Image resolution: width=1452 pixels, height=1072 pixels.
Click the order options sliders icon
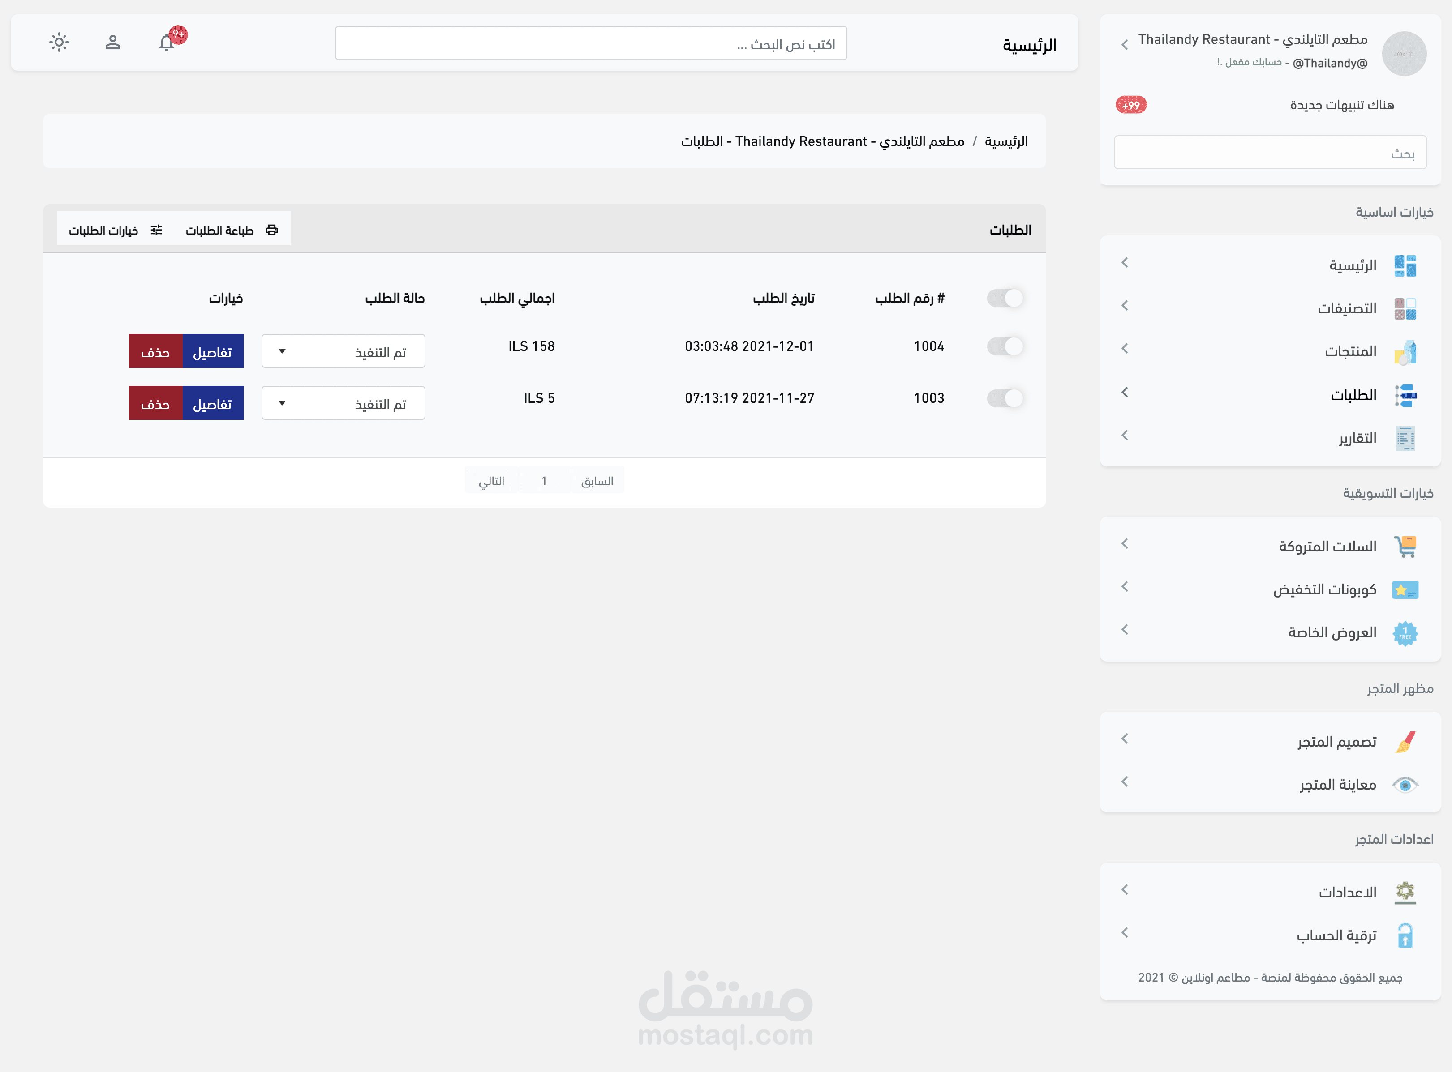[156, 230]
